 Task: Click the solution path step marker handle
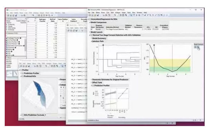point(103,45)
